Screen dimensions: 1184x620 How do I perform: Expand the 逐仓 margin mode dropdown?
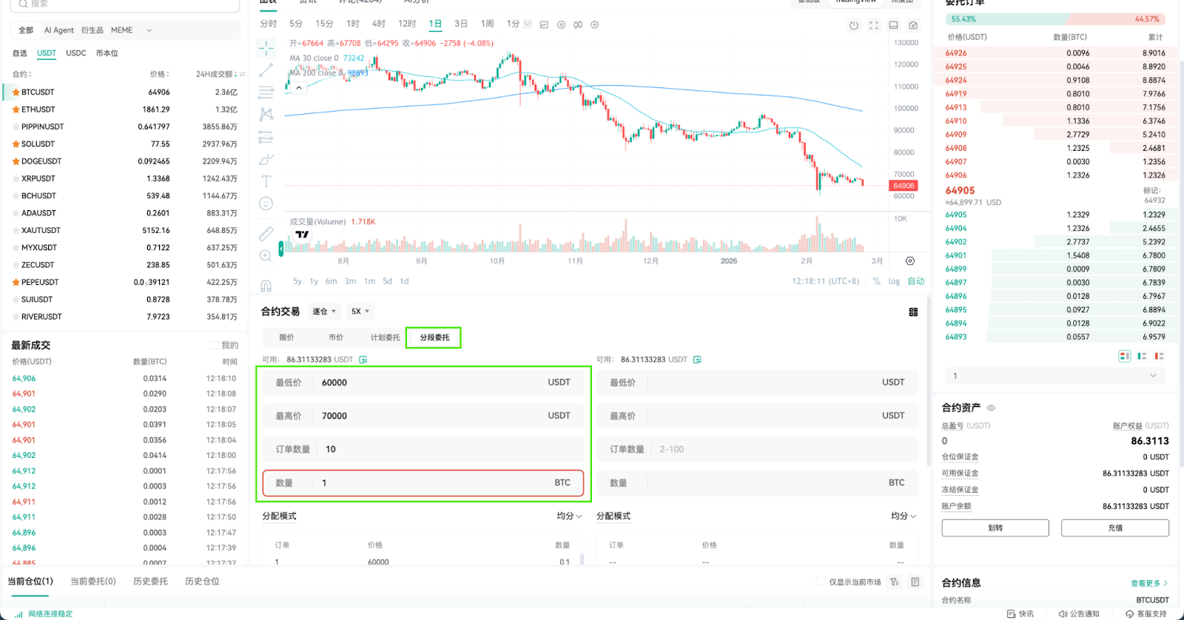click(x=324, y=311)
